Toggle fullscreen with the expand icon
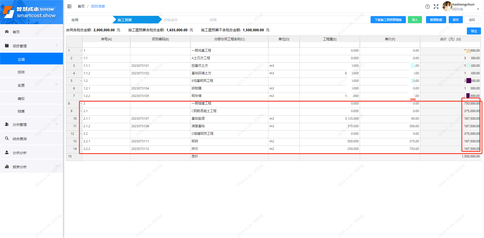Screen dimensions: 484x238 (x=436, y=7)
